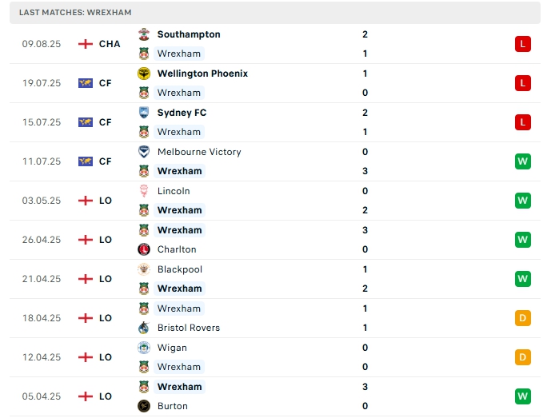Click the Melbourne Victory club crest
This screenshot has width=547, height=418.
[144, 152]
